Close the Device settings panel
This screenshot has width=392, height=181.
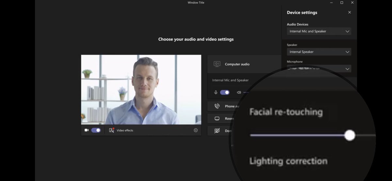point(350,12)
